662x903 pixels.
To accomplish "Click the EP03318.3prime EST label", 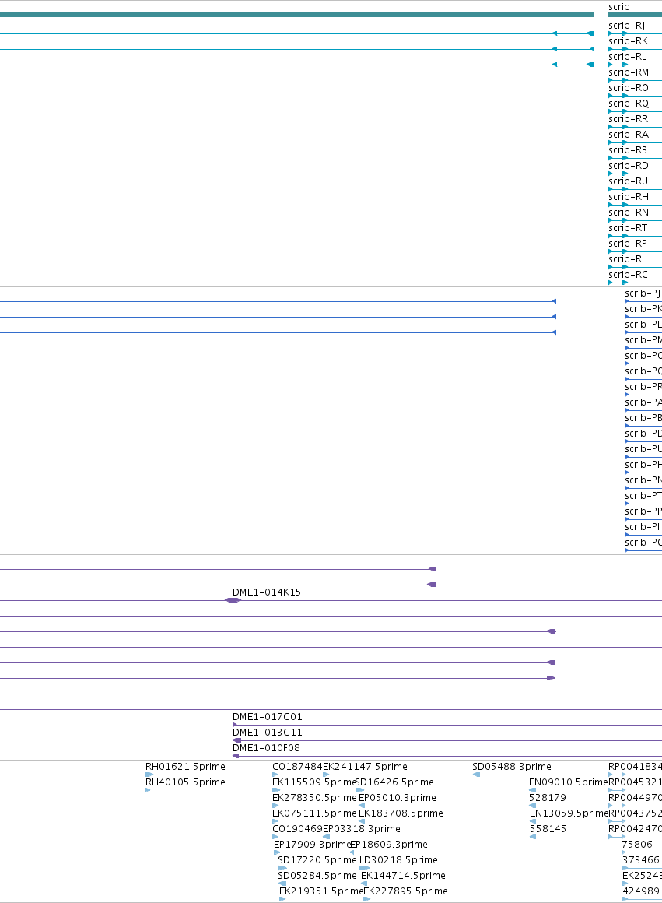I will [x=362, y=829].
